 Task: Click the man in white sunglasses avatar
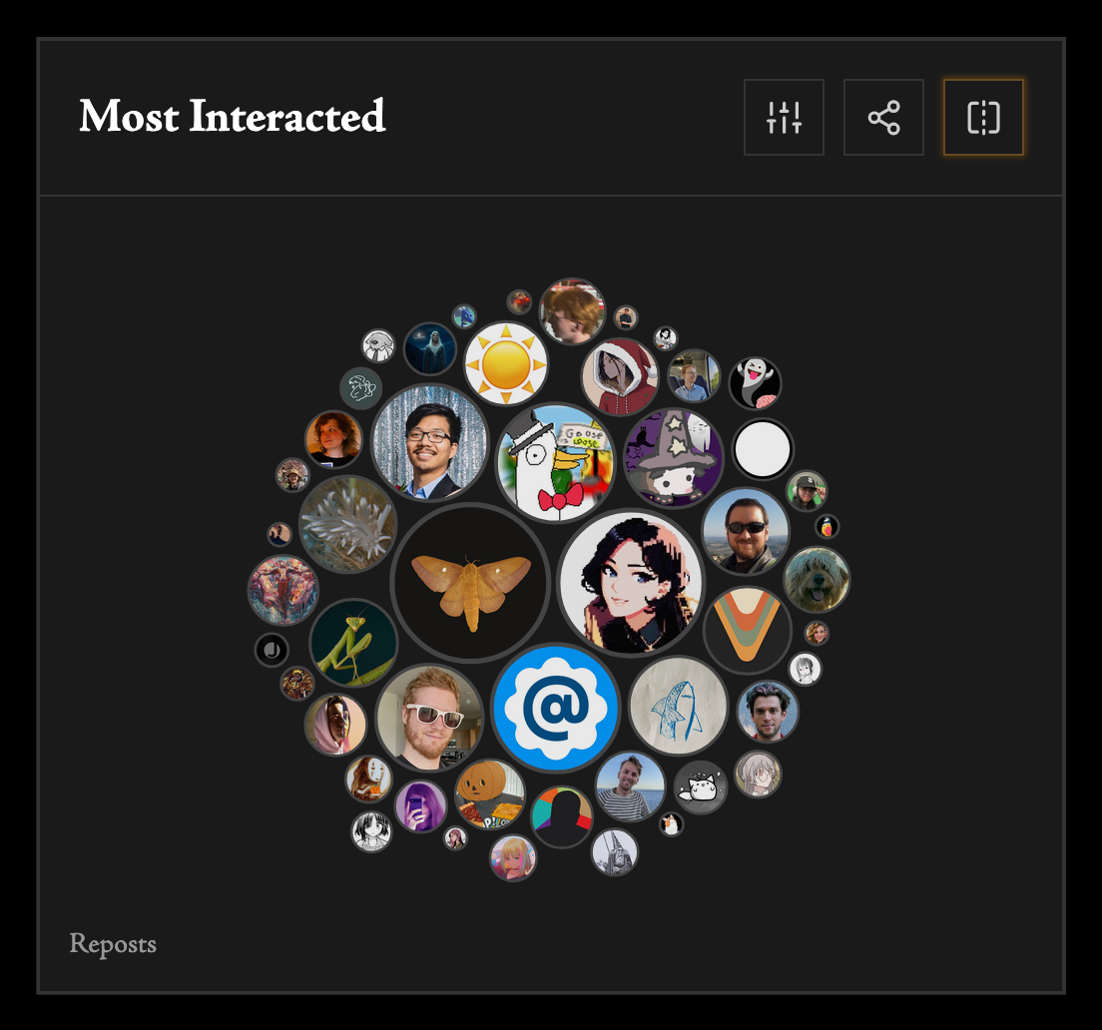pyautogui.click(x=429, y=718)
